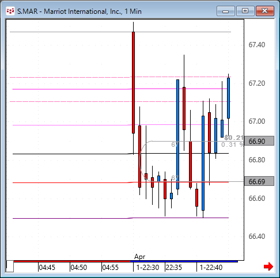This screenshot has width=280, height=278.
Task: Click the 67.40 price label
Action: pos(257,45)
